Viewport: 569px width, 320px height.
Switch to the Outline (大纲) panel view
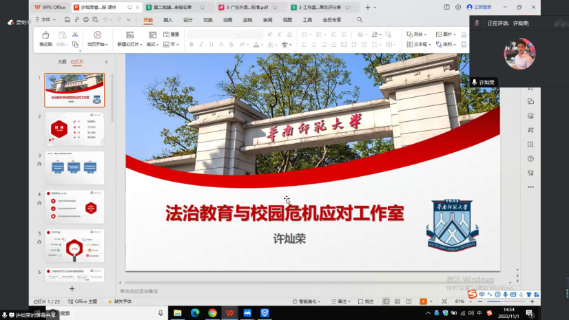[x=62, y=62]
